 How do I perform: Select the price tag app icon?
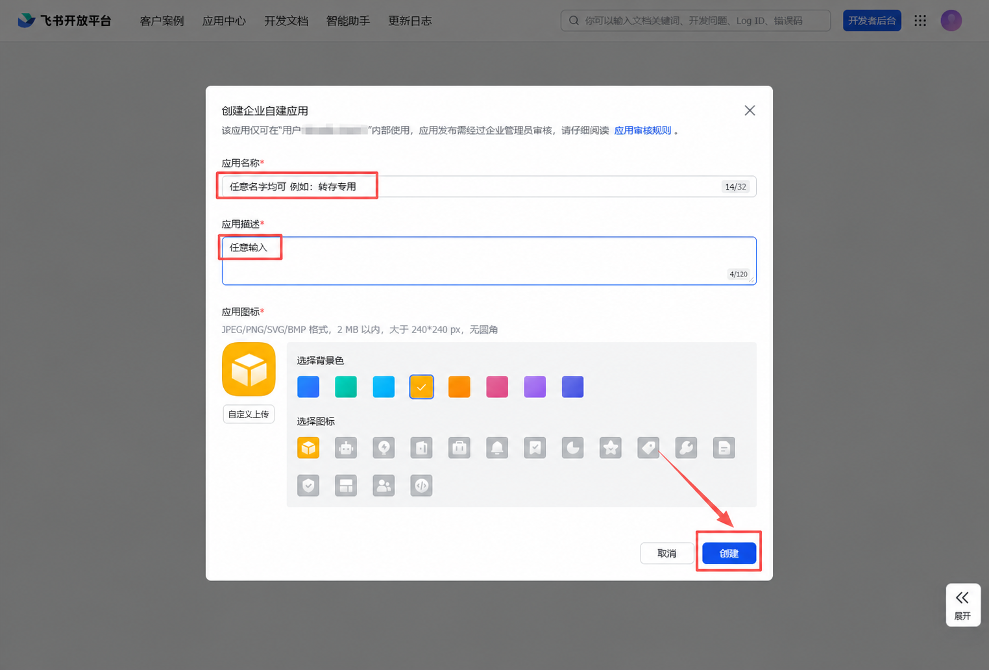tap(648, 448)
